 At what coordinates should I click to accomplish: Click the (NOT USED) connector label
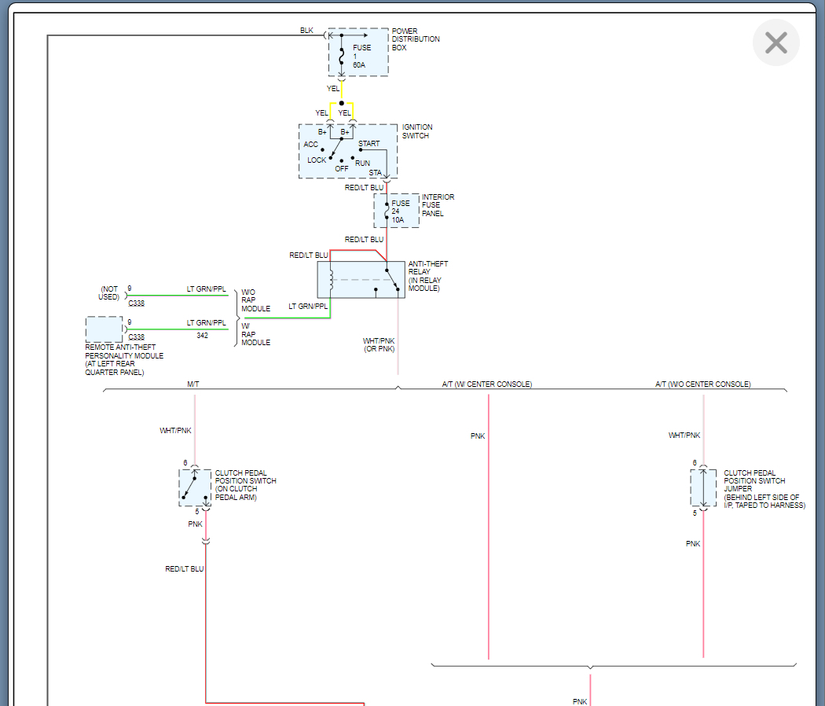pos(109,293)
